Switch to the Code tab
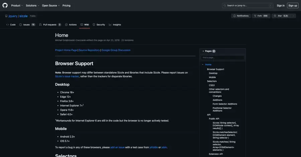The width and height of the screenshot is (301, 157). [x=11, y=24]
